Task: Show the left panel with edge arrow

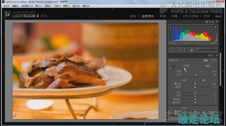Action: [2, 71]
